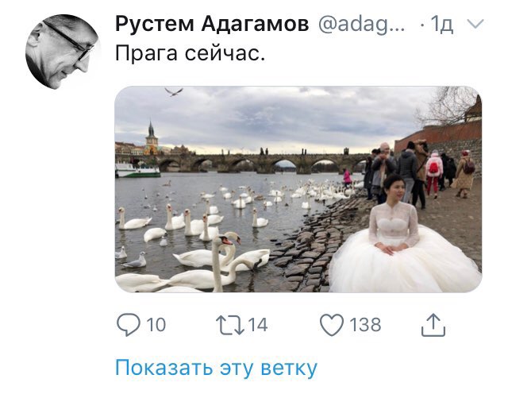Image resolution: width=508 pixels, height=394 pixels.
Task: Click the @adag... username handle
Action: (362, 25)
